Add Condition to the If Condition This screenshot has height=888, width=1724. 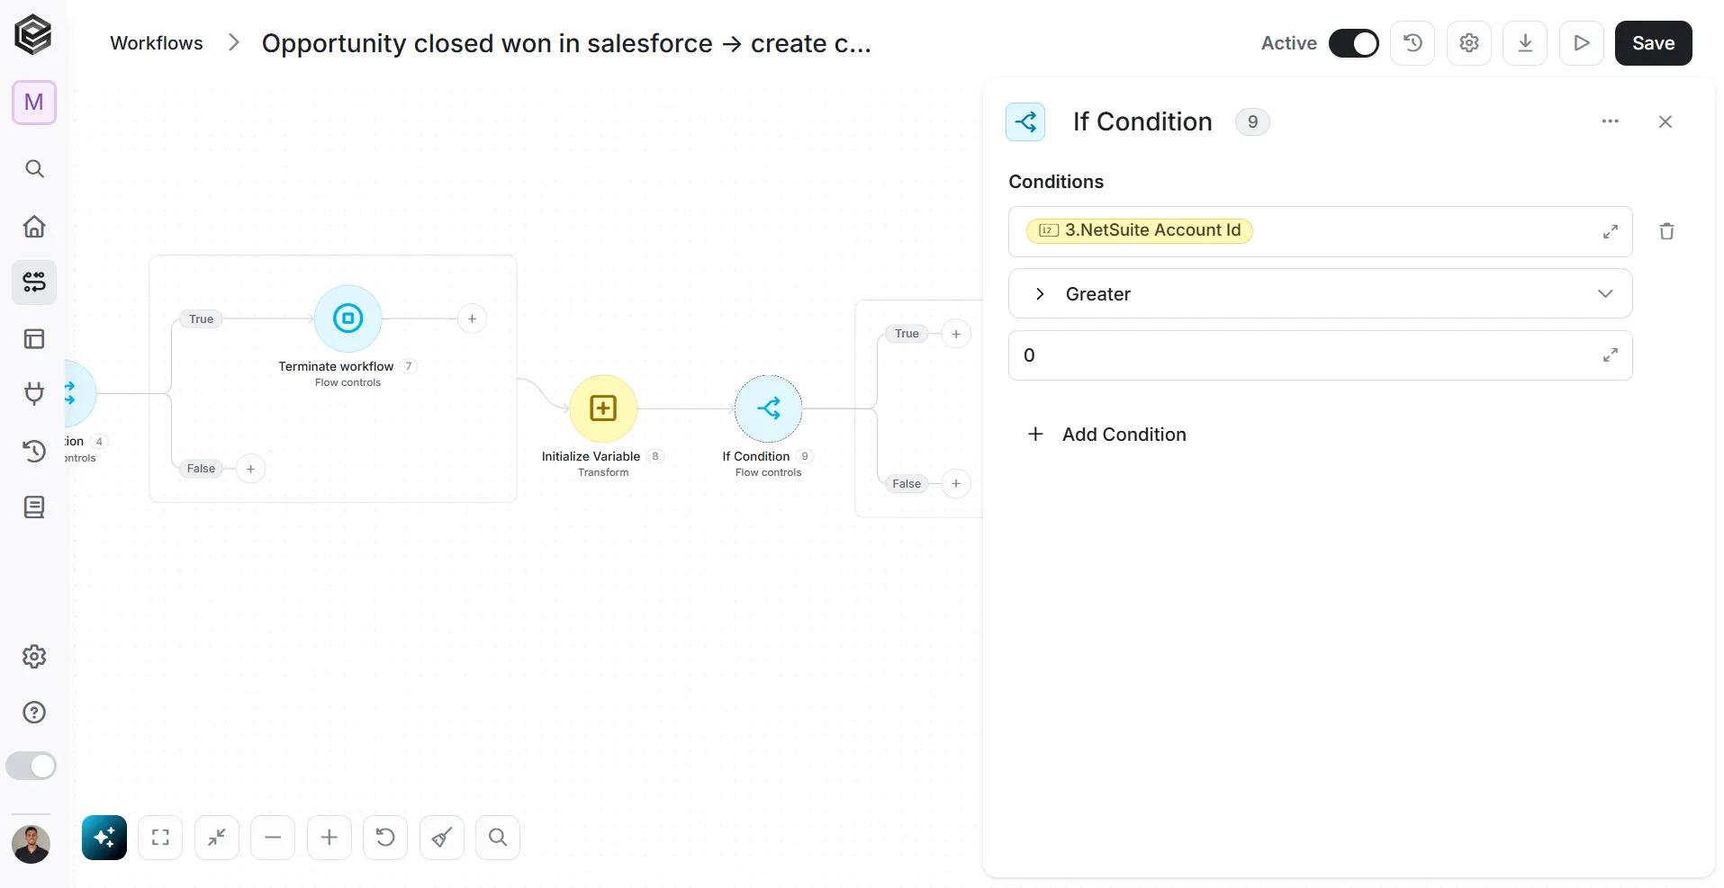[1107, 435]
